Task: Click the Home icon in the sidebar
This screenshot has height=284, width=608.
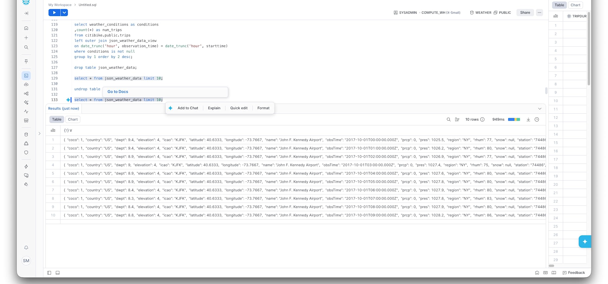Action: pos(26,28)
